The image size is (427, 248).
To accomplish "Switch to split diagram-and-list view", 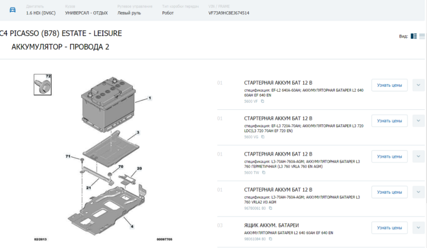I will (x=414, y=36).
